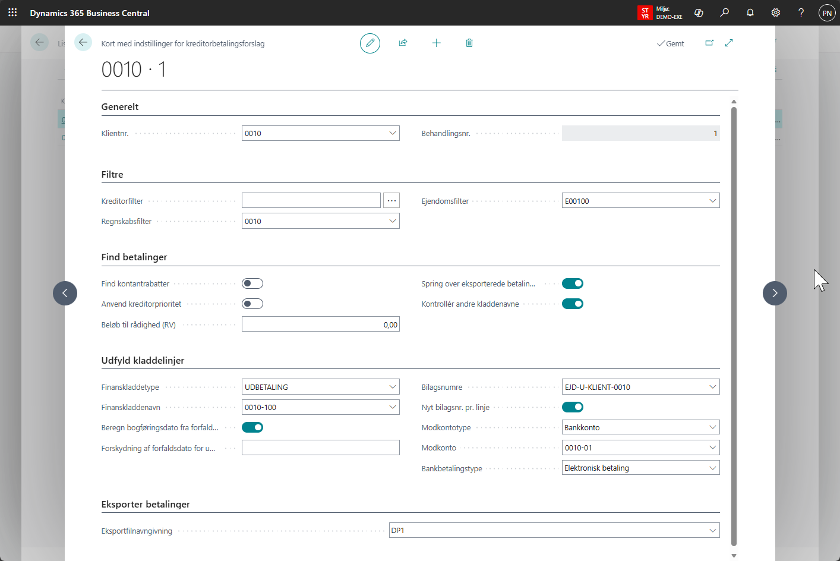840x561 pixels.
Task: Click the Beløb til rådighed input field
Action: click(320, 324)
